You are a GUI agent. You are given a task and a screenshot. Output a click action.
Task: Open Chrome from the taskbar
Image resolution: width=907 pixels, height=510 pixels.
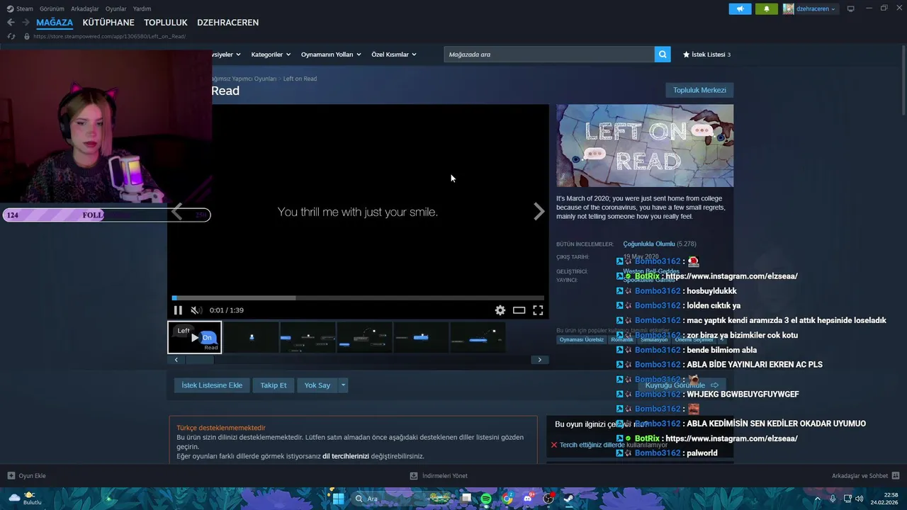coord(507,499)
